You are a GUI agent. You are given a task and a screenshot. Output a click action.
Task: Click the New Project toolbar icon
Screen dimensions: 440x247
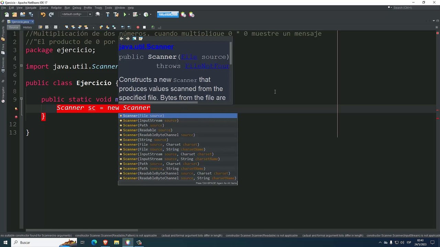(x=14, y=14)
